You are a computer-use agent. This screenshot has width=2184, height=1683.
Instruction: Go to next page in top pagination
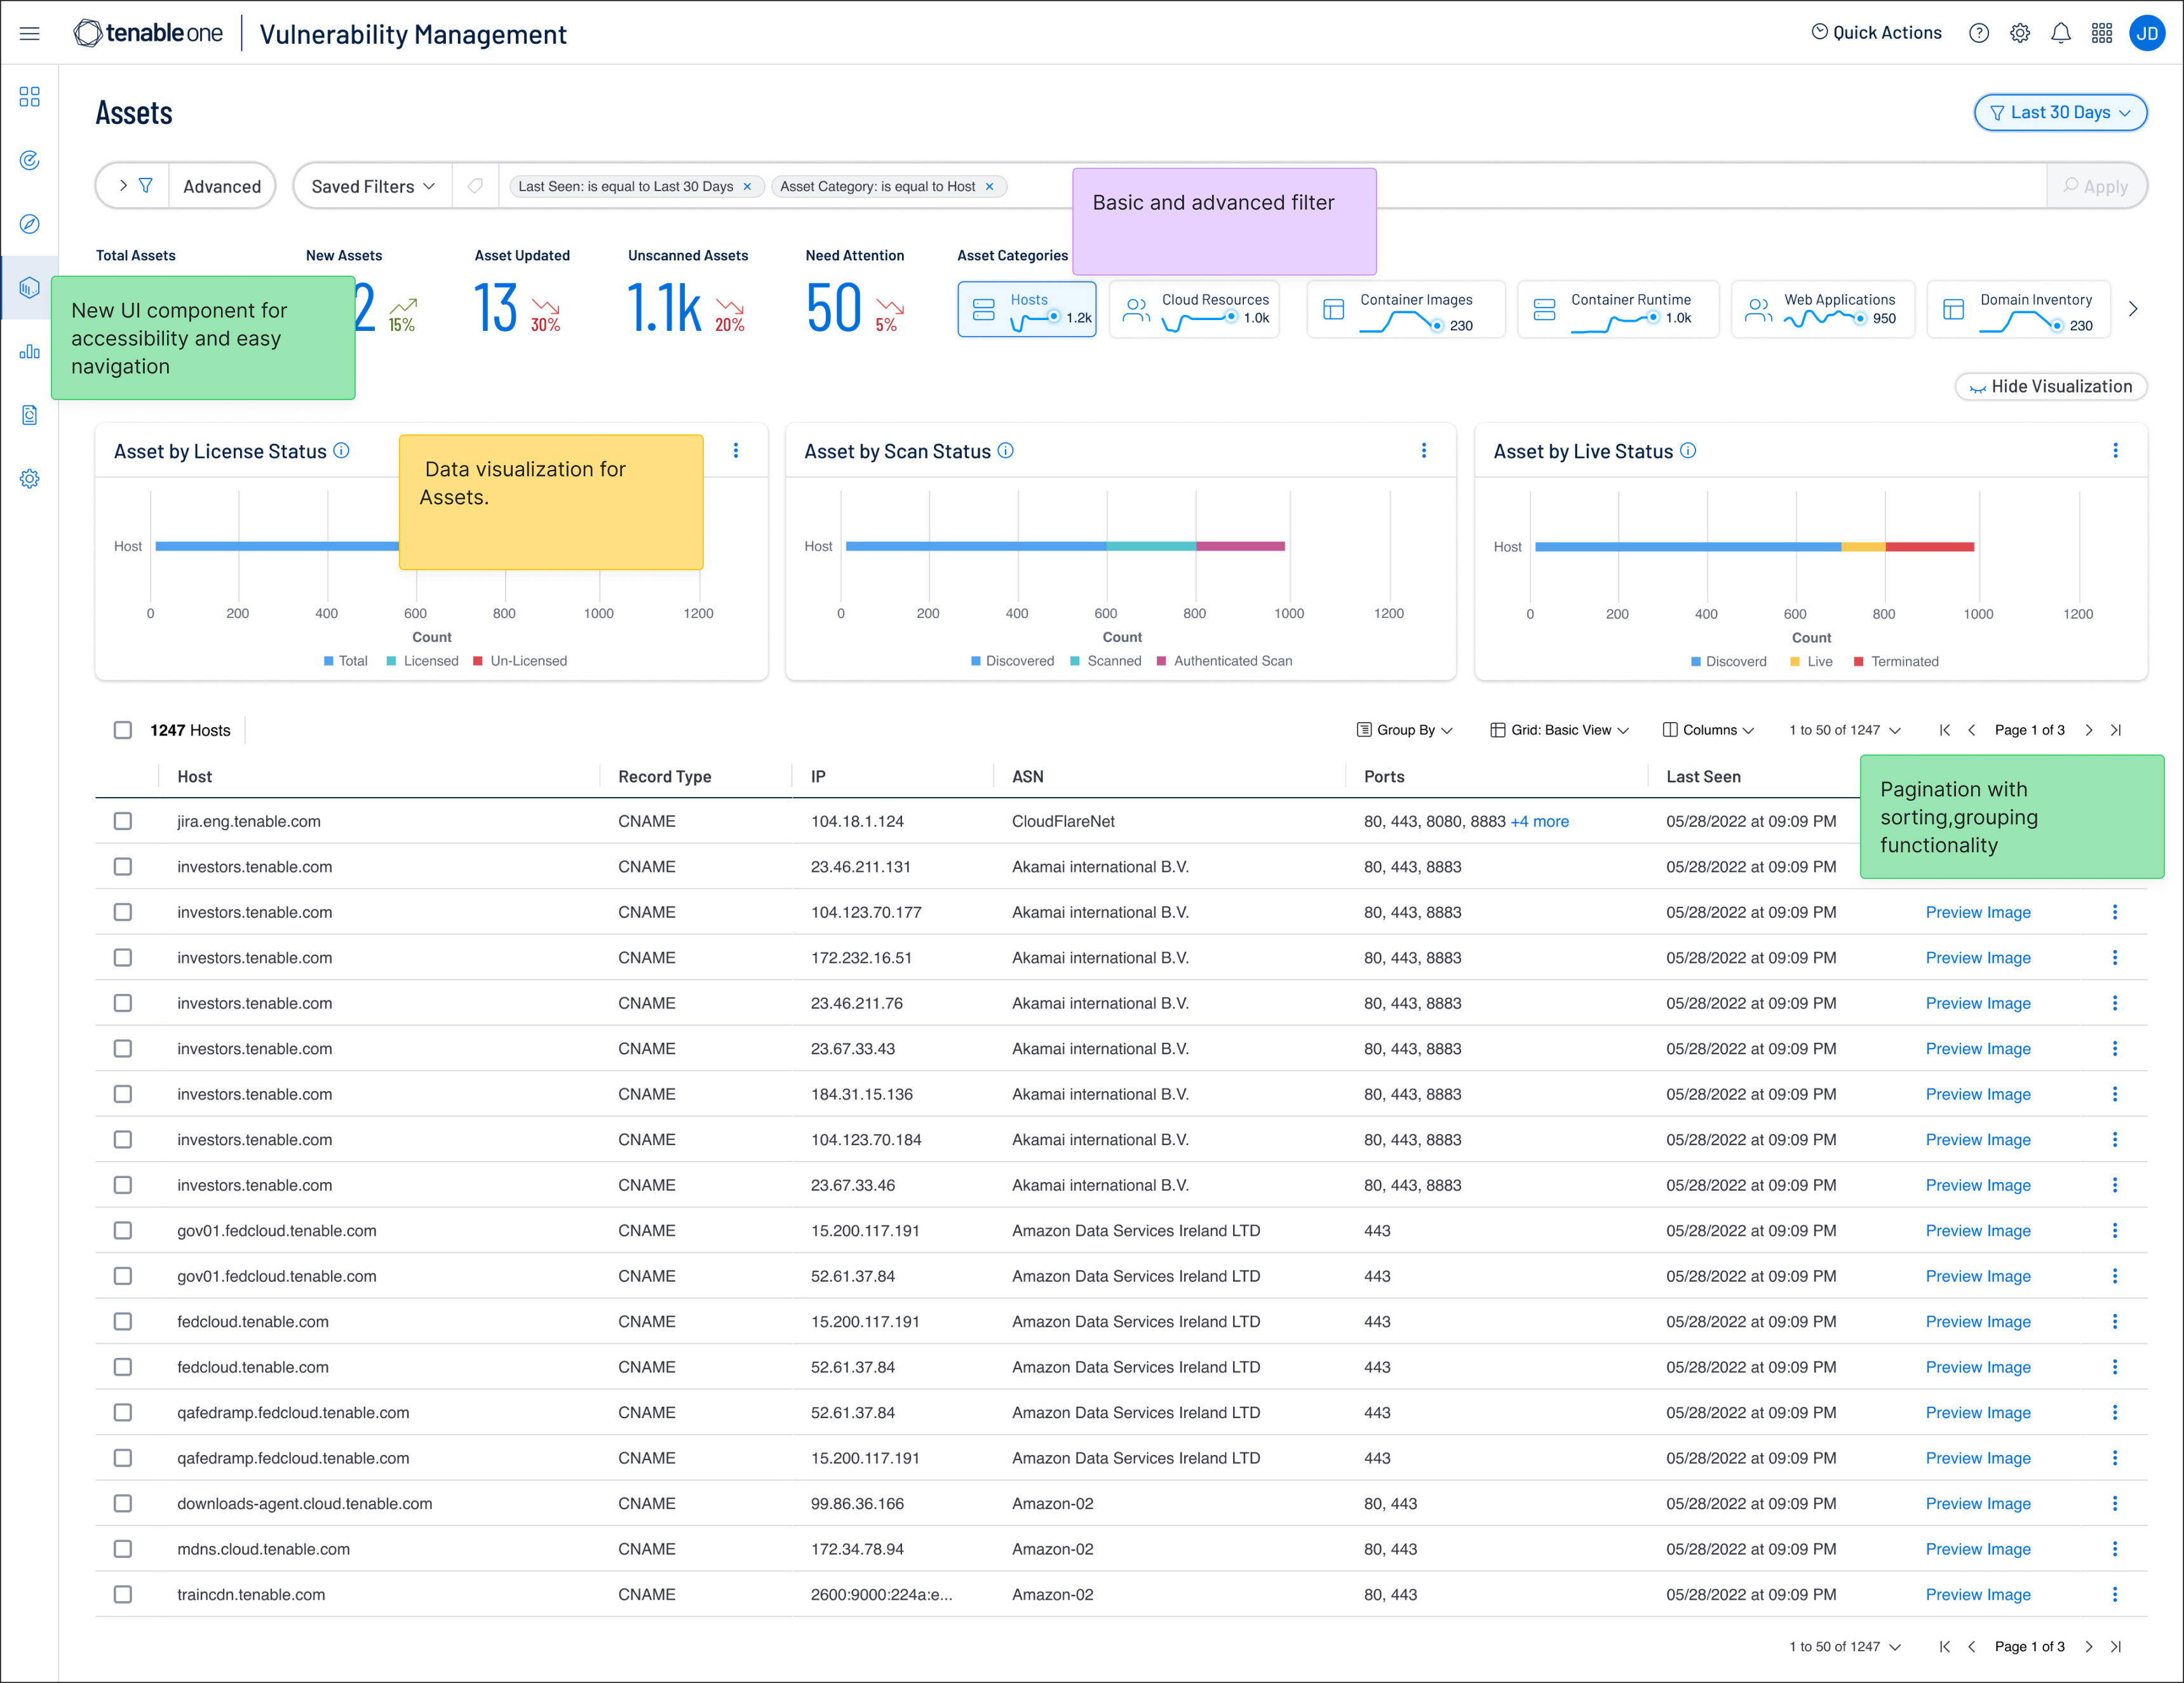coord(2089,730)
